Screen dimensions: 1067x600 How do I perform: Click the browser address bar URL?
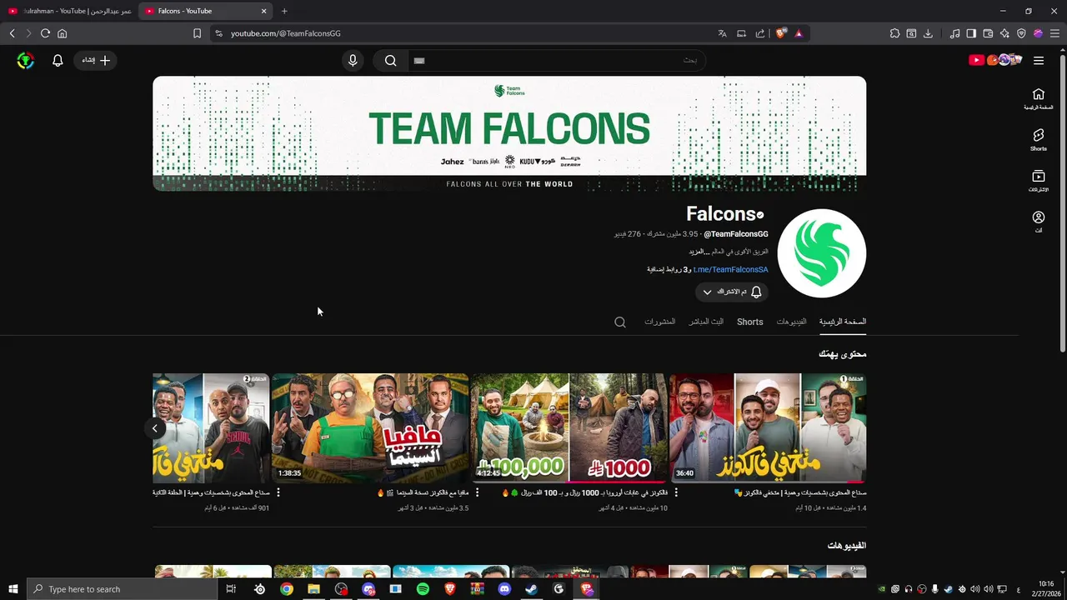point(285,33)
